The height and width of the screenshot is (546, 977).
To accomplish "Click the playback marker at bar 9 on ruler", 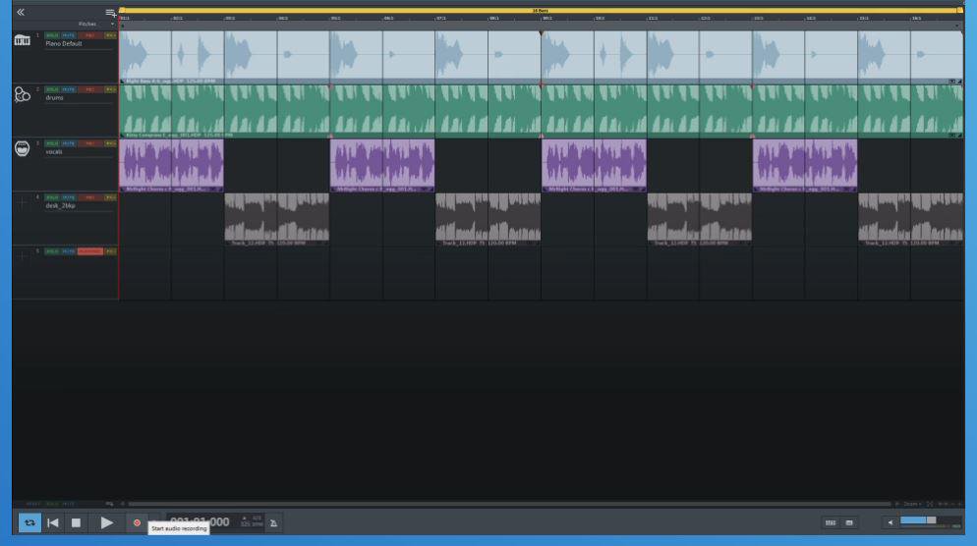I will (x=541, y=32).
